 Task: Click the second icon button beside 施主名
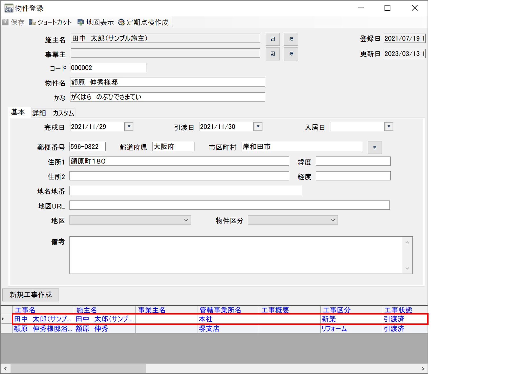[x=291, y=39]
